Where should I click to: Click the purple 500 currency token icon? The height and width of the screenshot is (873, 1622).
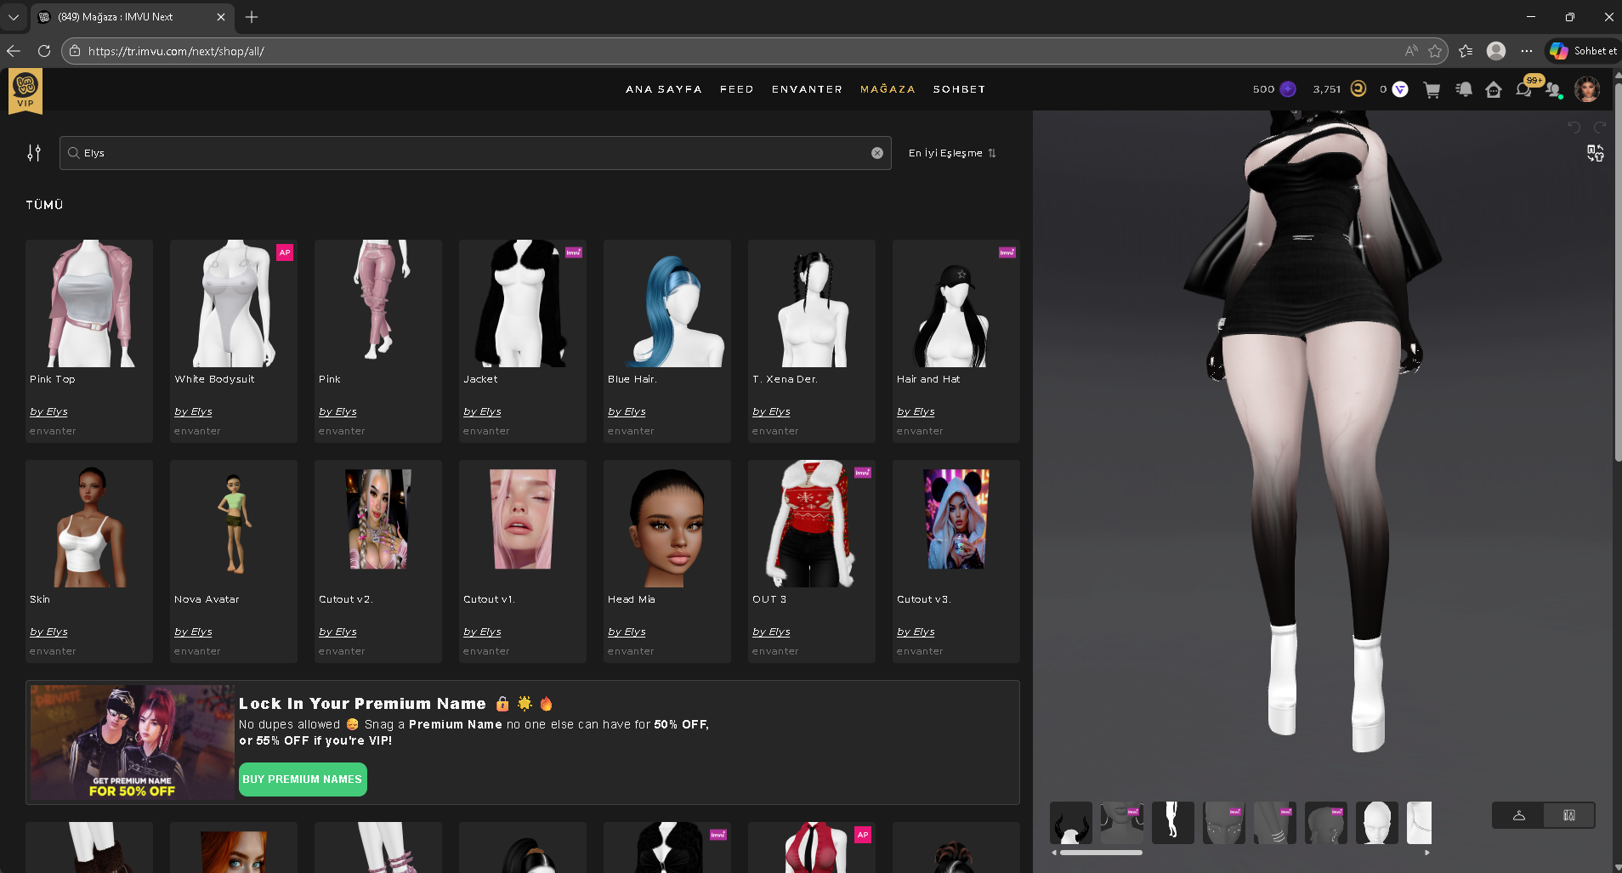click(x=1288, y=89)
